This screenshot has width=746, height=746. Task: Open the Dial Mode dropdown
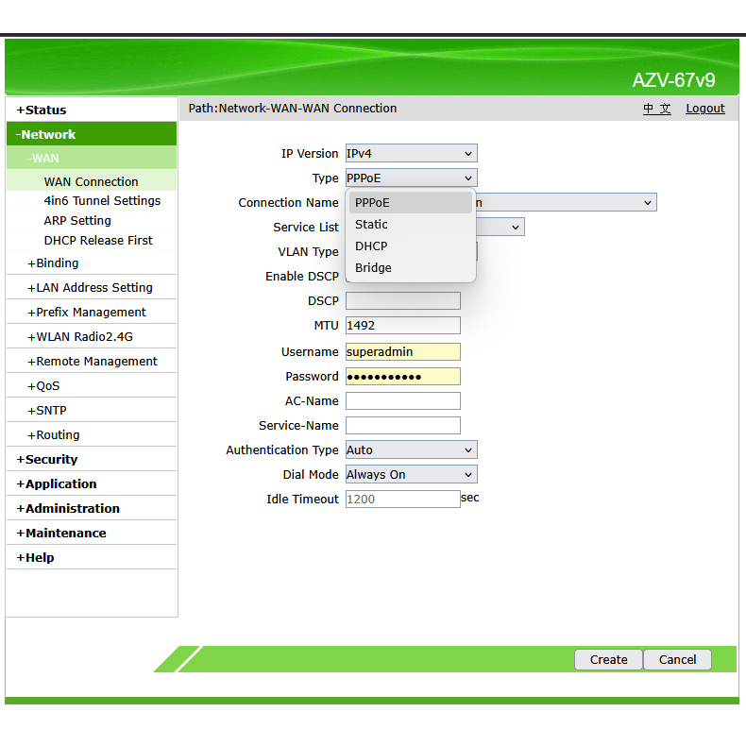(411, 475)
